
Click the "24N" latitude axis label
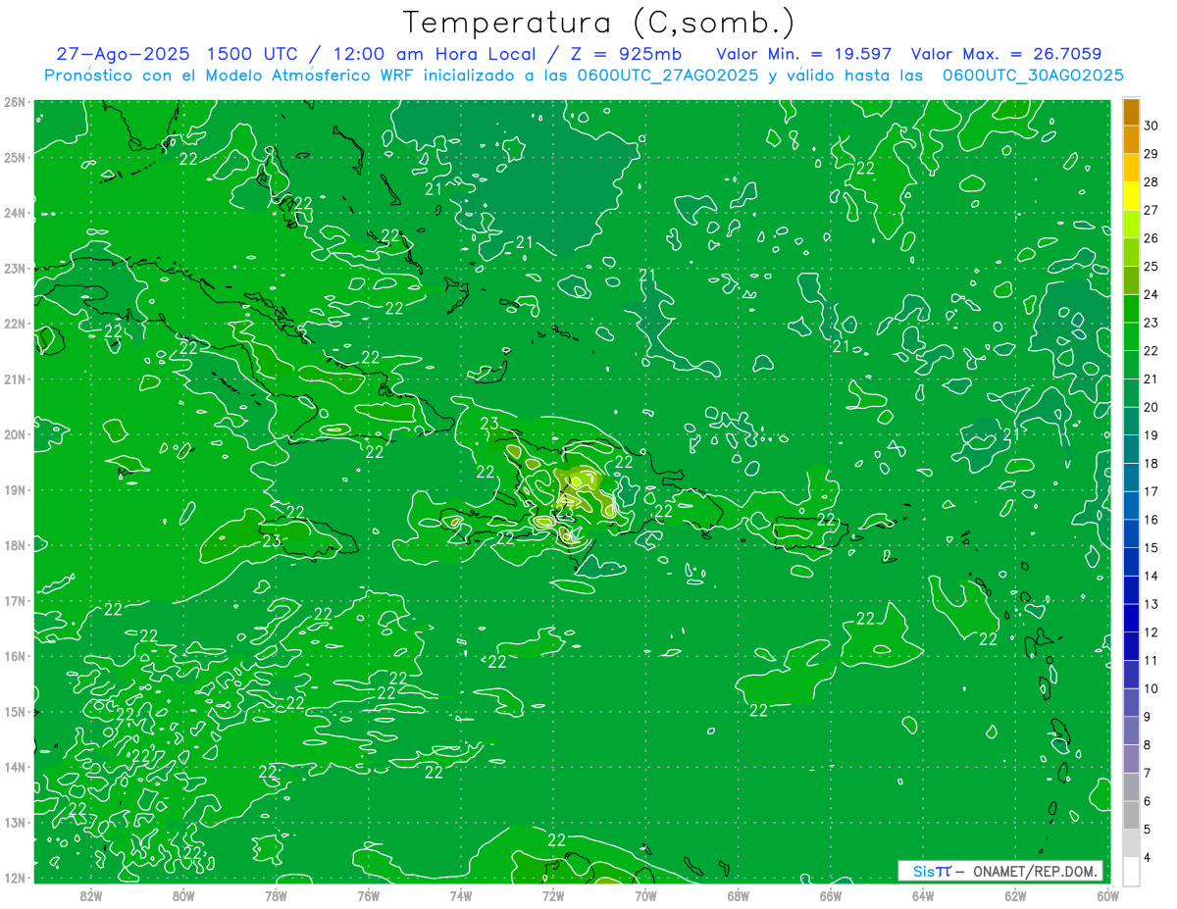click(15, 213)
